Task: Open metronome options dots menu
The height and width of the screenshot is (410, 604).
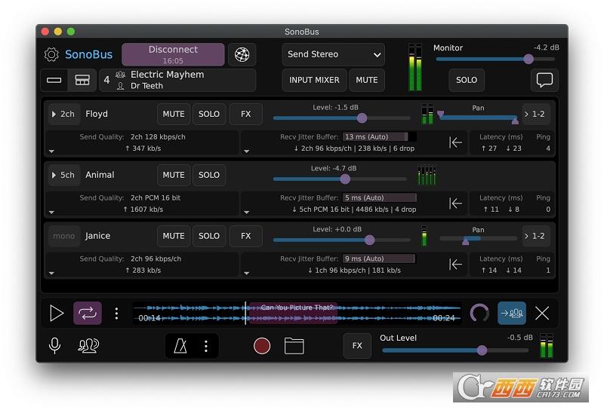Action: (206, 346)
